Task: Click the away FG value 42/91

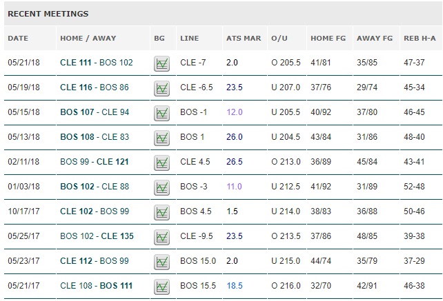Action: pyautogui.click(x=367, y=286)
